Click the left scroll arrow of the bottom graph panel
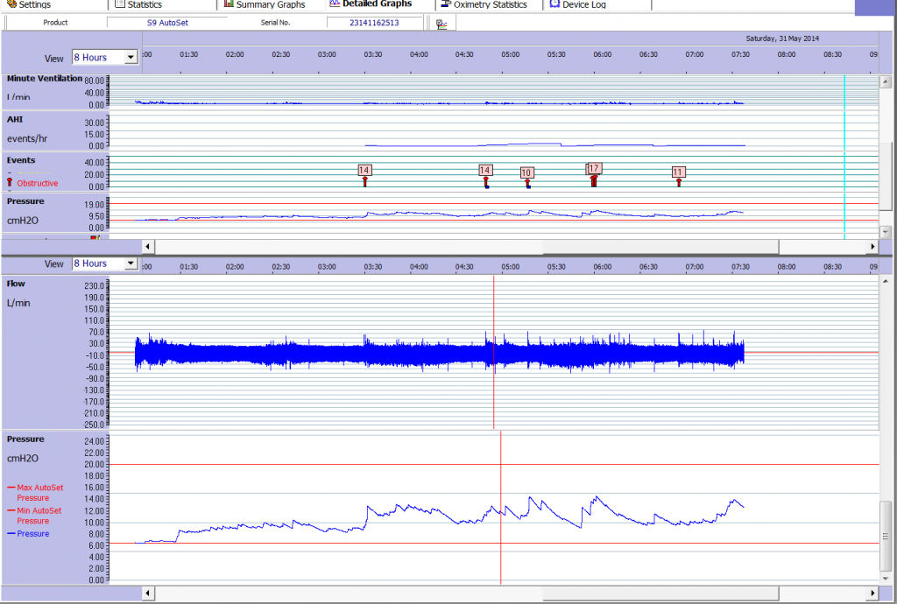Viewport: 897px width, 604px height. (147, 593)
